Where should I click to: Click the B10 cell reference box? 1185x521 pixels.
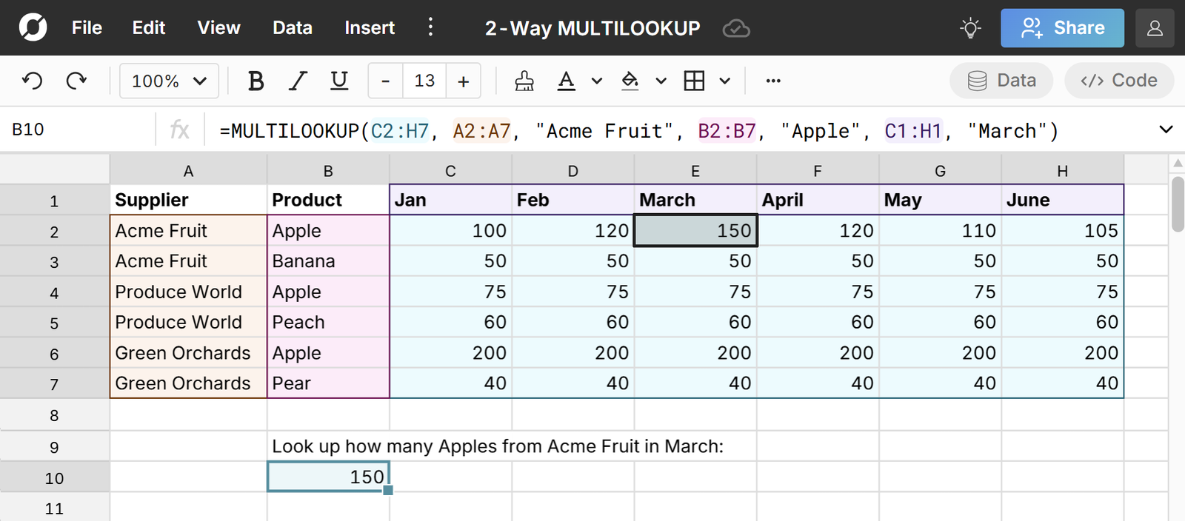78,130
